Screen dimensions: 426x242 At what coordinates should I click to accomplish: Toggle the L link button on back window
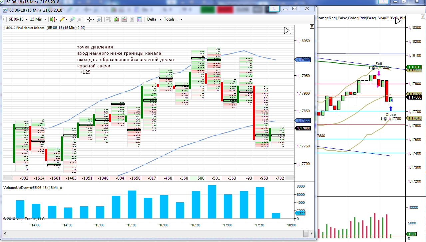click(384, 2)
